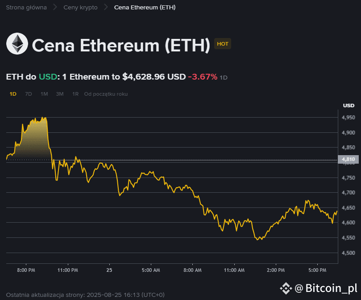Select the HOT badge next to the title
This screenshot has height=300, width=361.
(x=222, y=44)
